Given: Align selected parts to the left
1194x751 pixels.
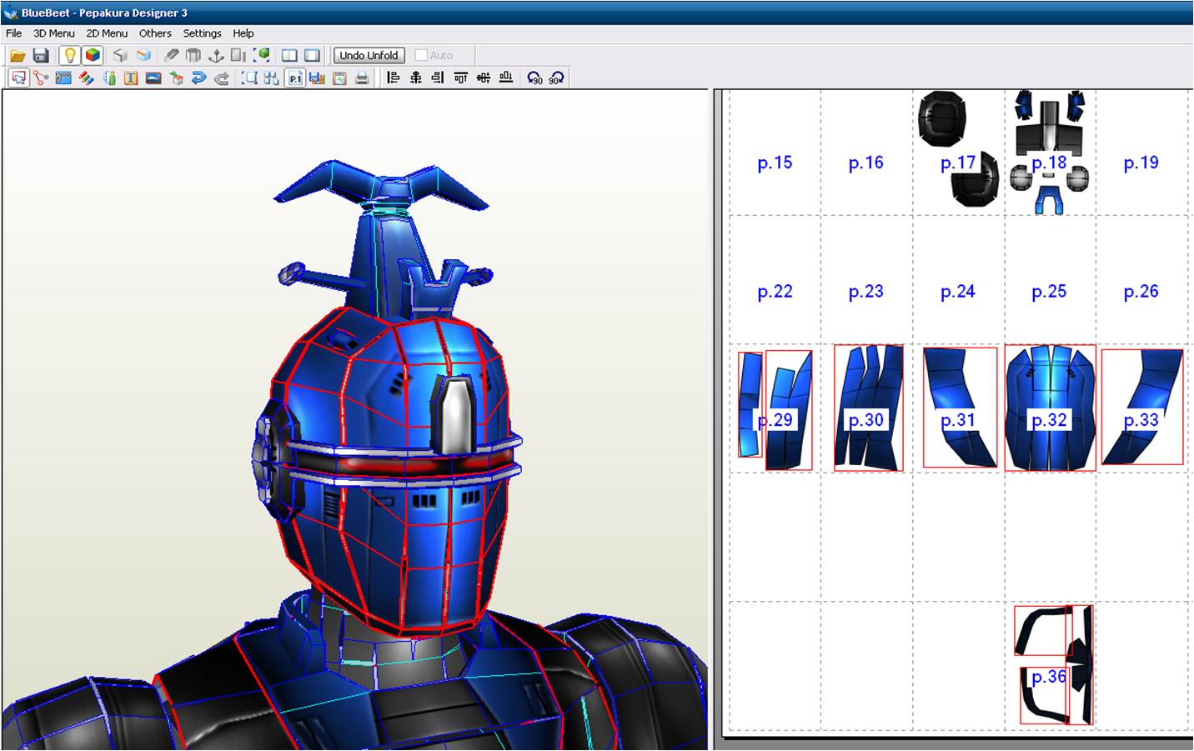Looking at the screenshot, I should point(394,78).
